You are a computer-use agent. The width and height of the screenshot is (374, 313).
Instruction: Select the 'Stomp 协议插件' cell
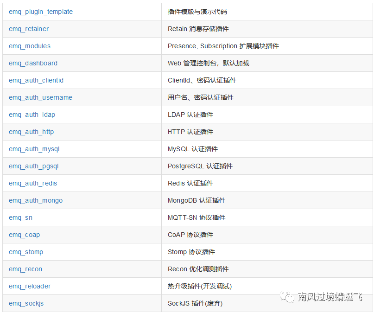(x=191, y=252)
